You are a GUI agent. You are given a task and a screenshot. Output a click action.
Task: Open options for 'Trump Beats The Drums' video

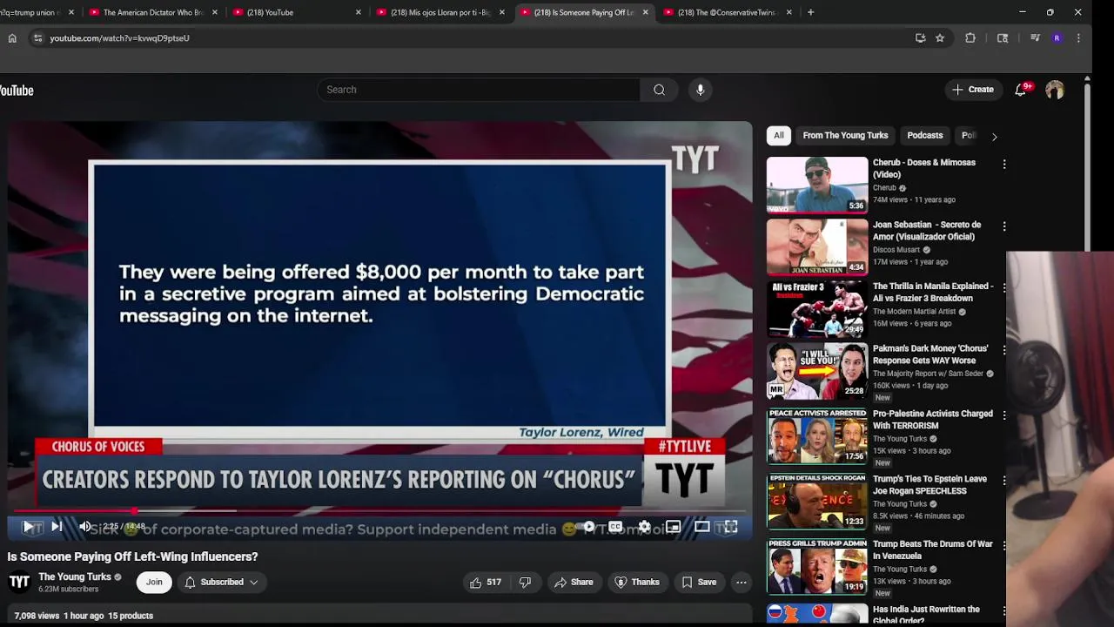coord(1004,546)
